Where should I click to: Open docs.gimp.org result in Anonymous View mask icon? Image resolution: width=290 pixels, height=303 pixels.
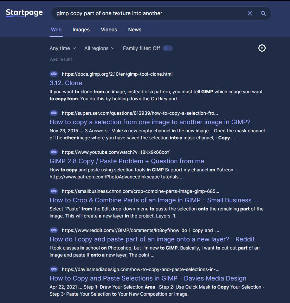point(54,74)
